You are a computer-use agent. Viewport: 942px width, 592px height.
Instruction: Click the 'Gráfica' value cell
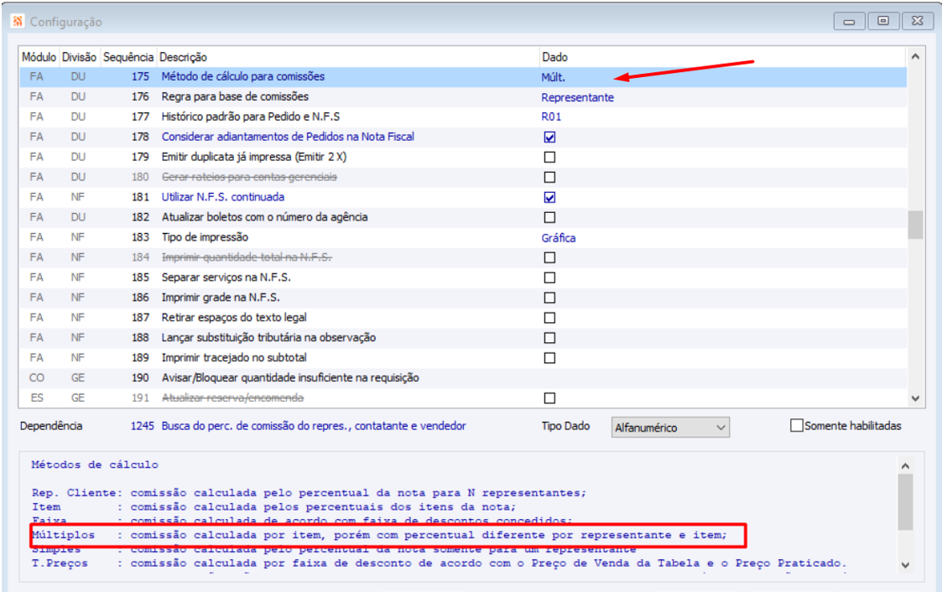(558, 238)
